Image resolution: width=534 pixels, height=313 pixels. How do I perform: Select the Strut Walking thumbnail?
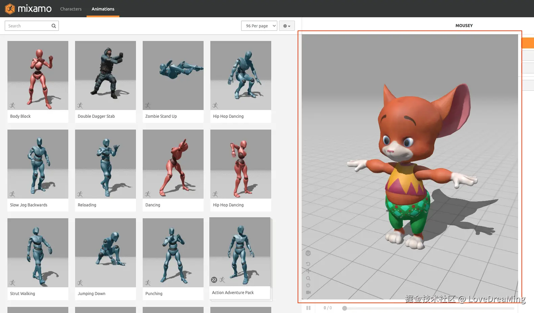(x=38, y=253)
